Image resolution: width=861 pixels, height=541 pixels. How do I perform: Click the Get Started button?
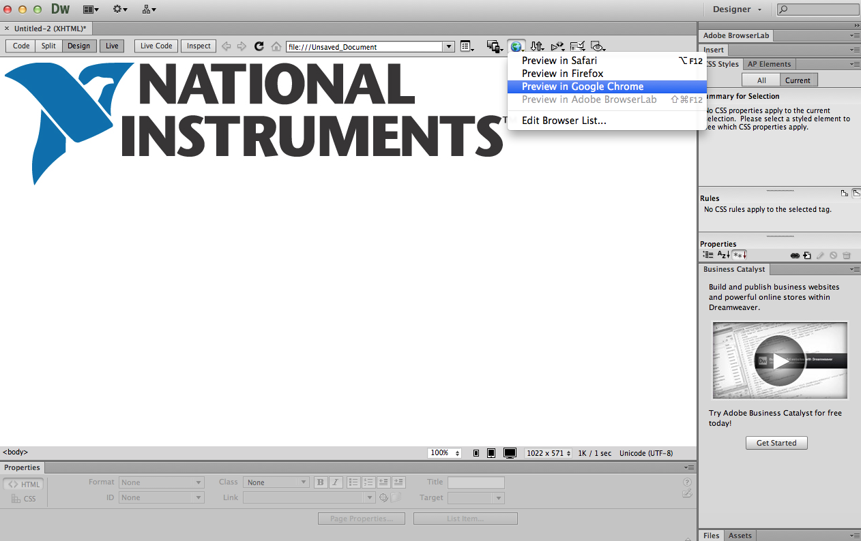click(776, 443)
